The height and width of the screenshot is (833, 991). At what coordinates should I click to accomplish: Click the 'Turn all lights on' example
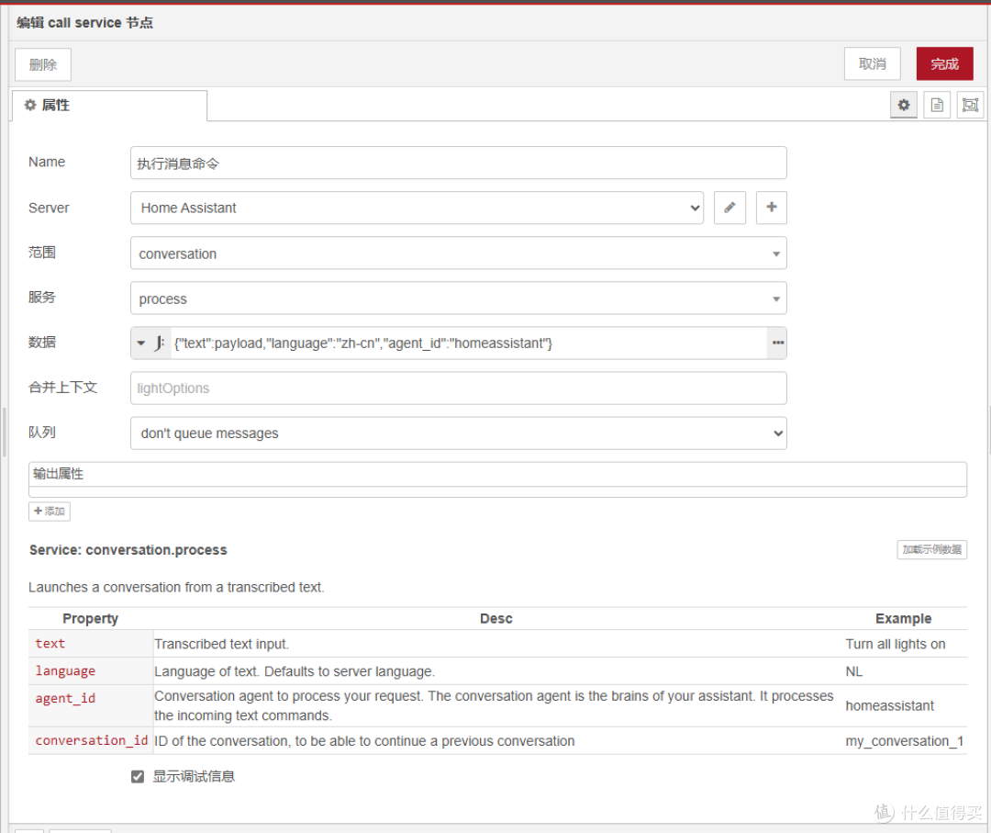point(896,644)
